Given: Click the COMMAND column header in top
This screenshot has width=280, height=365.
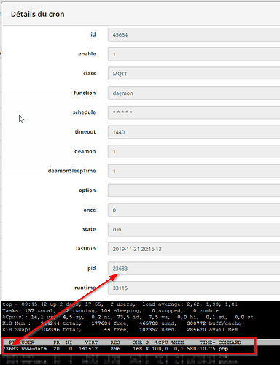Looking at the screenshot, I should tap(230, 342).
